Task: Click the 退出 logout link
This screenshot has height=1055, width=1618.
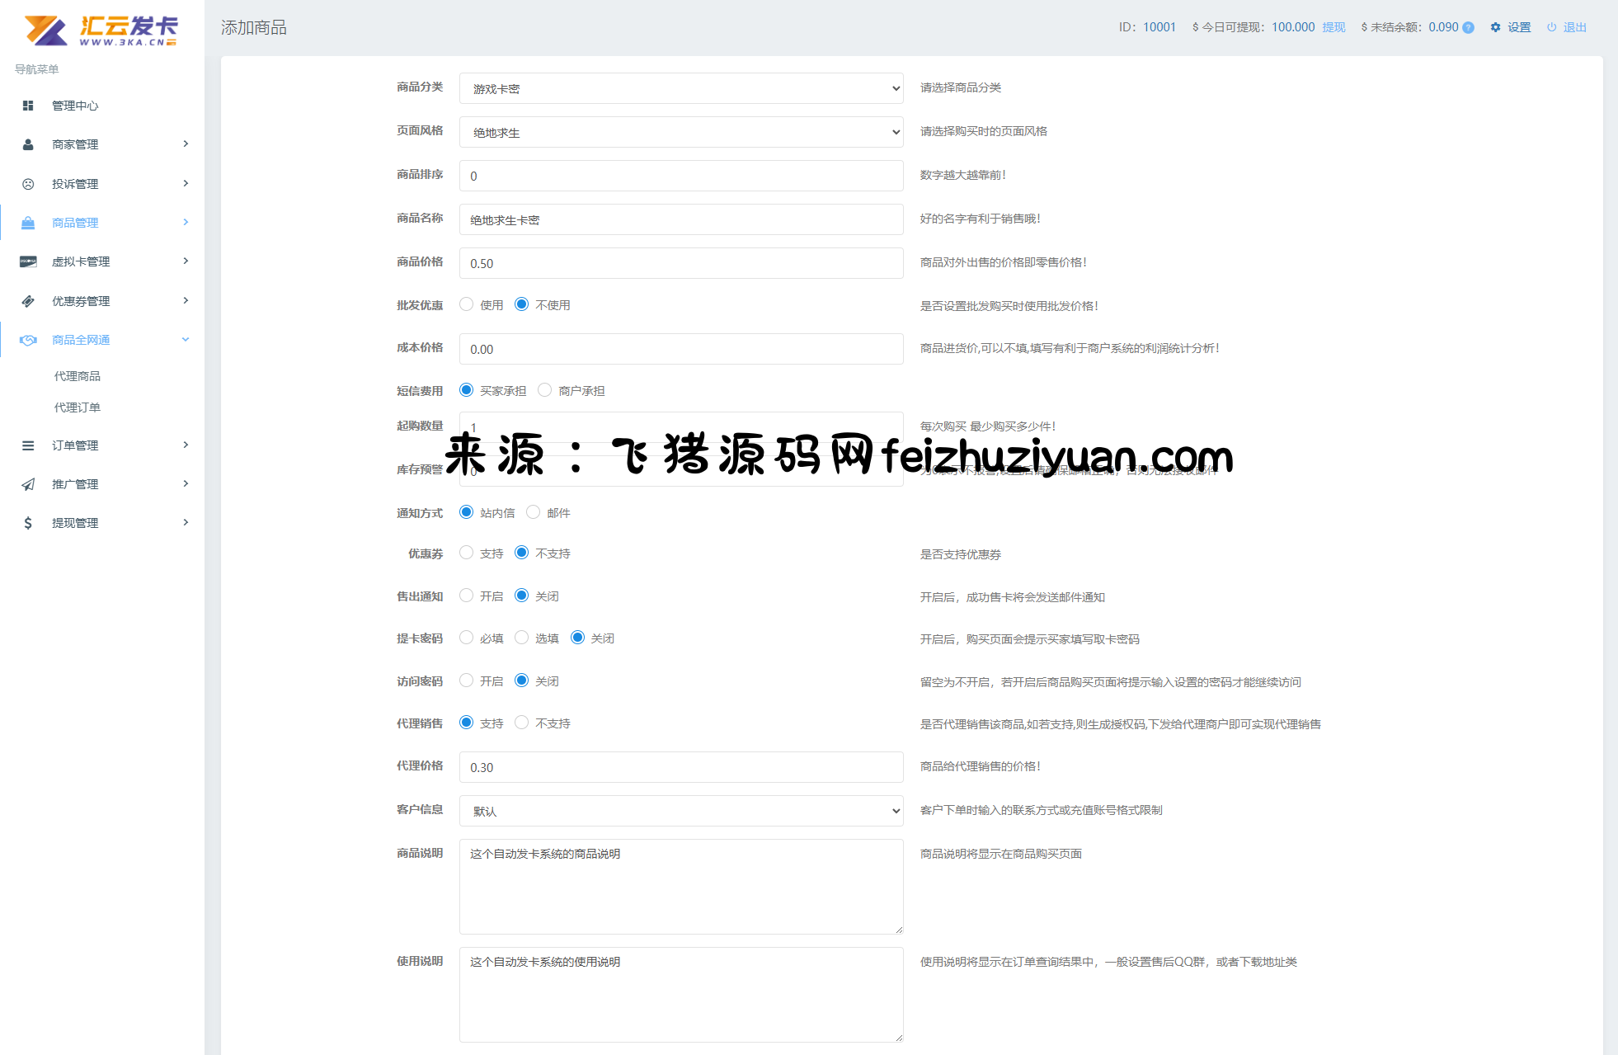Action: click(x=1573, y=27)
